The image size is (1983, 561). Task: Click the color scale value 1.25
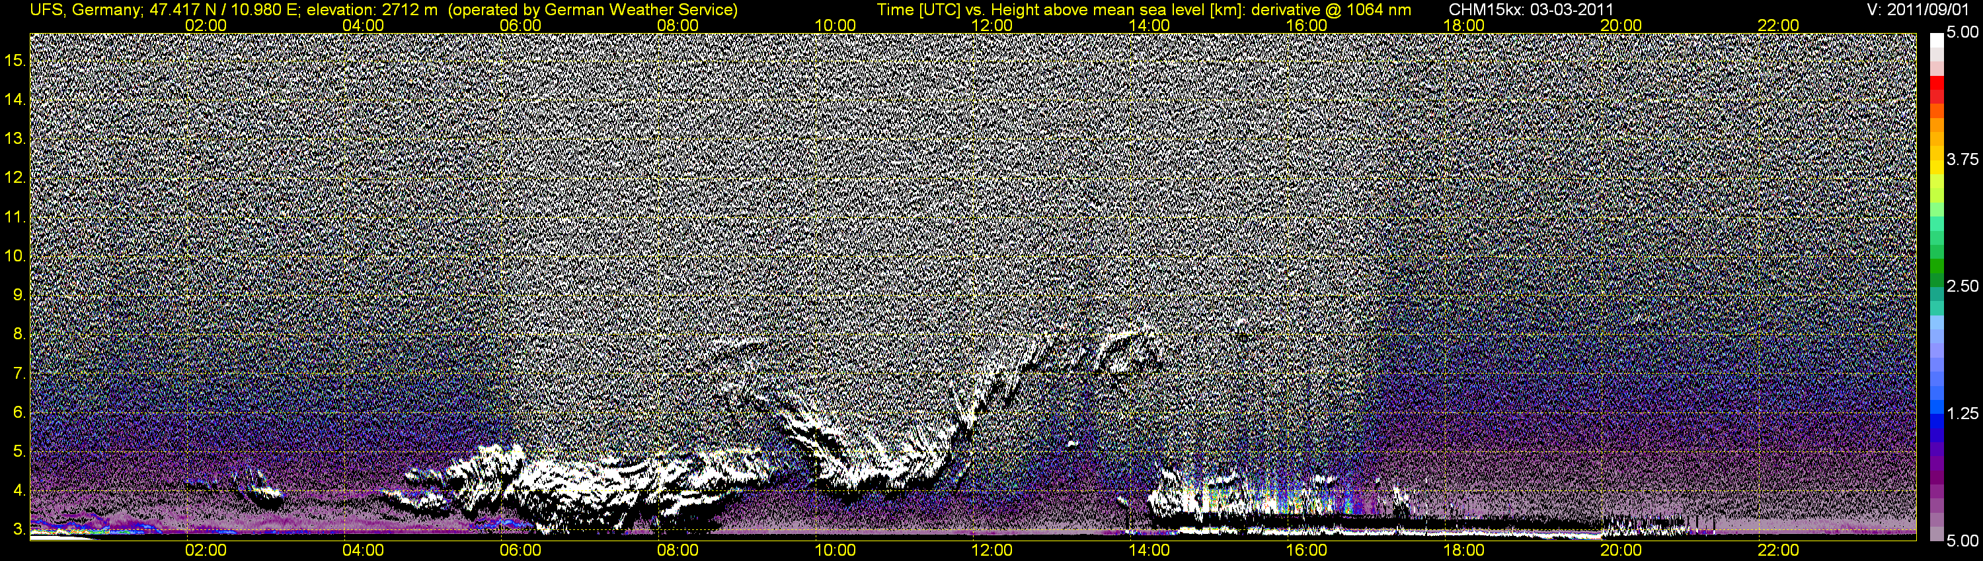[x=1963, y=413]
